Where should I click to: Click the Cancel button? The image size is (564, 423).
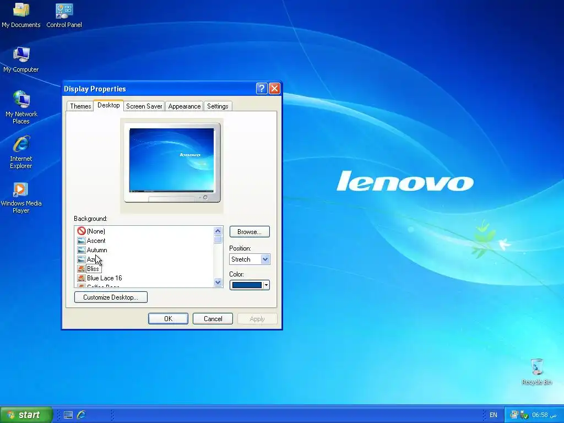pyautogui.click(x=213, y=319)
